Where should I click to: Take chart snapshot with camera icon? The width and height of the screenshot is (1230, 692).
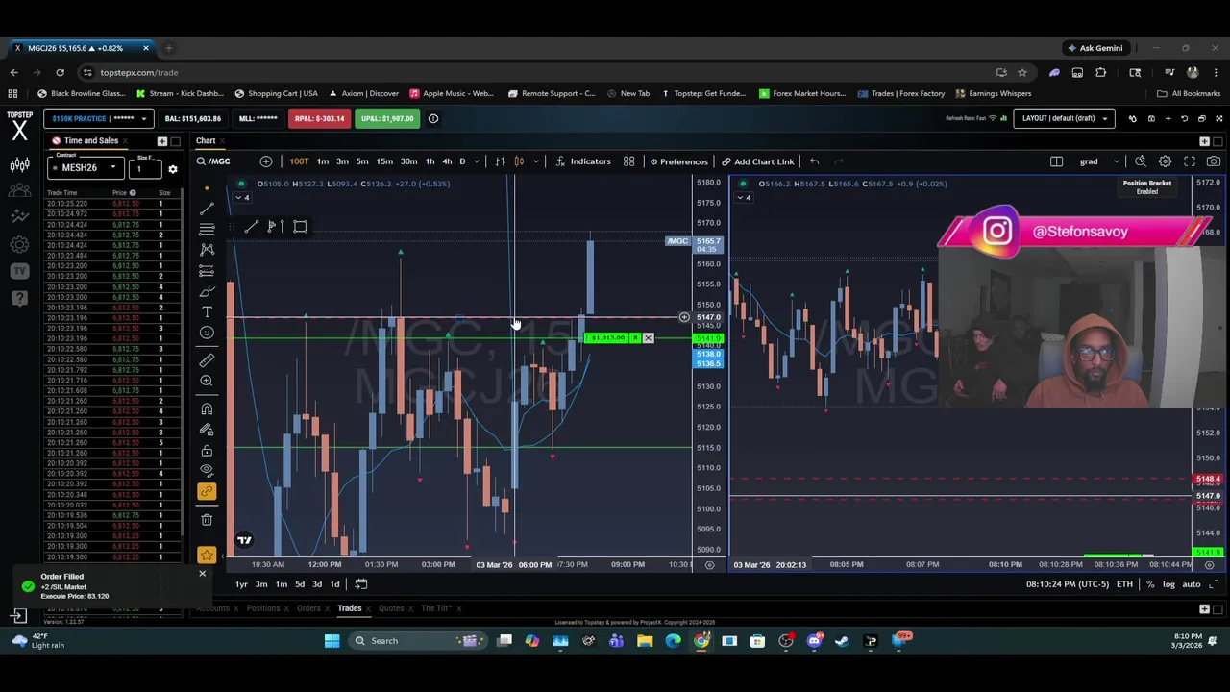pyautogui.click(x=1214, y=161)
